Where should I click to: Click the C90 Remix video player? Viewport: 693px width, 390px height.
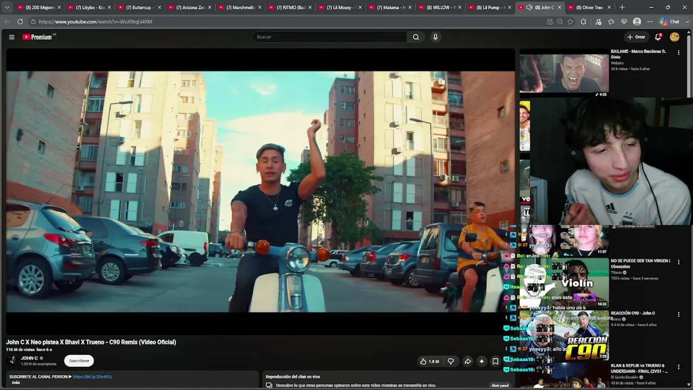point(260,192)
